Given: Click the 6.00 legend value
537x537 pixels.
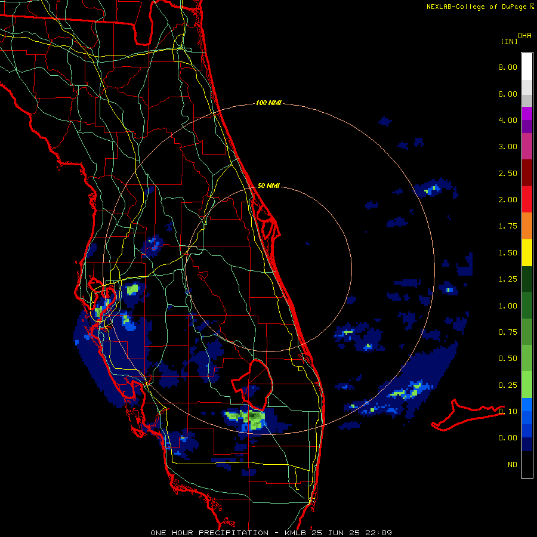Looking at the screenshot, I should tap(508, 94).
